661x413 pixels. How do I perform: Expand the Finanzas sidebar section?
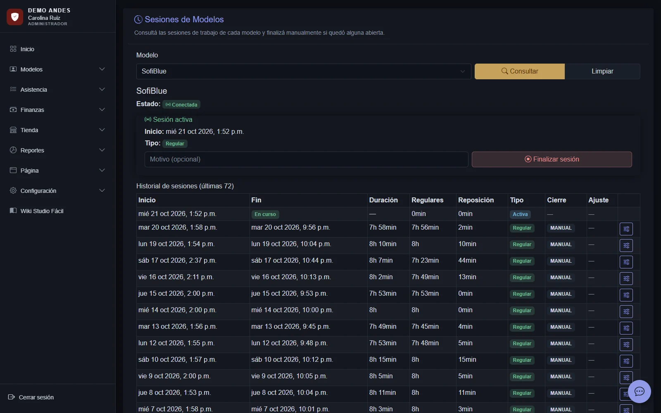[x=57, y=109]
